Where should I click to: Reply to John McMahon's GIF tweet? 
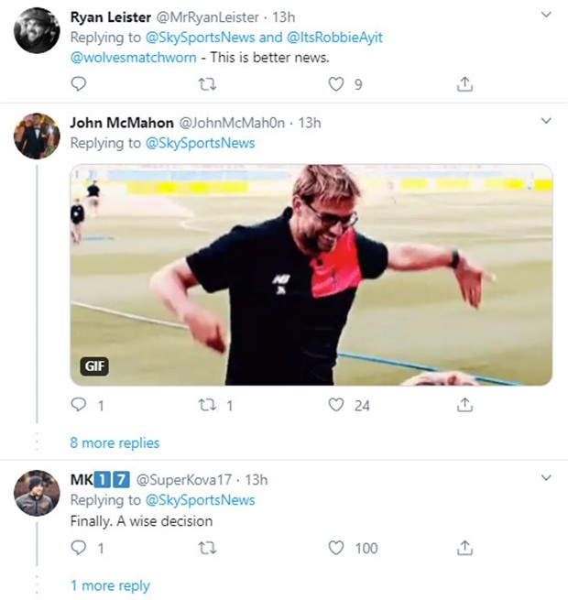click(x=79, y=405)
